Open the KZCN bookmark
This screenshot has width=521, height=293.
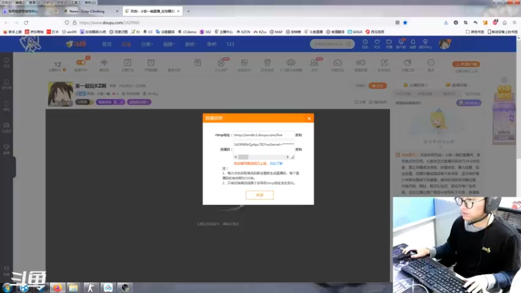(x=243, y=32)
